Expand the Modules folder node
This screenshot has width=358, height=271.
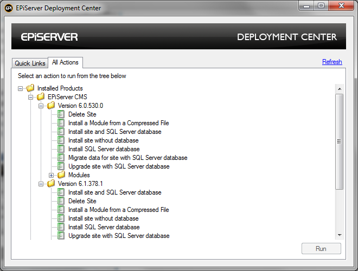(x=52, y=175)
